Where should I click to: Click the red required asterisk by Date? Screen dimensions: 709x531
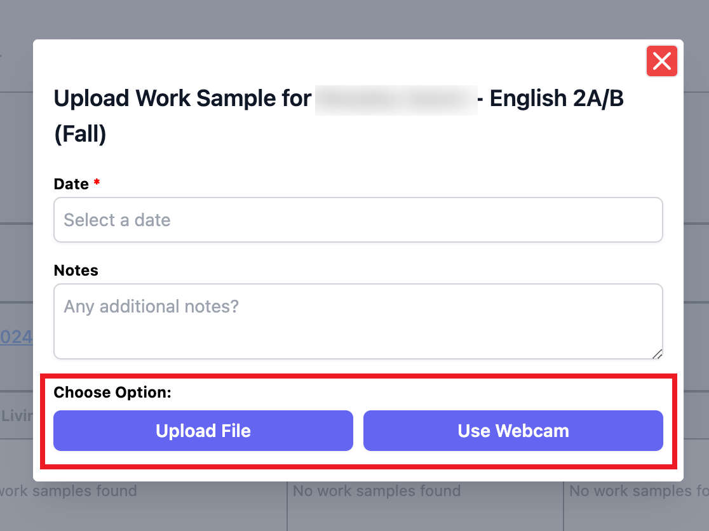pyautogui.click(x=97, y=184)
